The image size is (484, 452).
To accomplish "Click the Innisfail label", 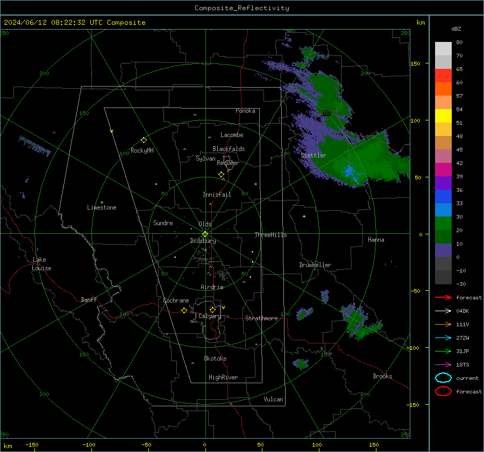I will coord(217,195).
